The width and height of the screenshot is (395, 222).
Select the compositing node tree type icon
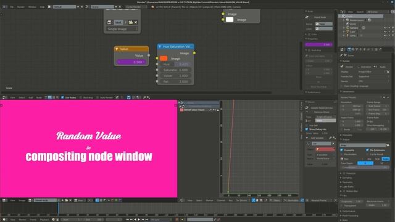pos(49,97)
